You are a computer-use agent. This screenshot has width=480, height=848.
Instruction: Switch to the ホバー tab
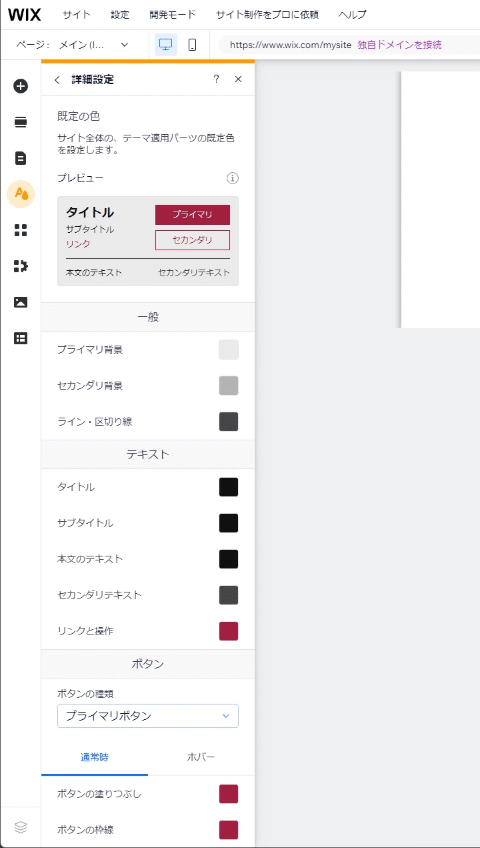[x=201, y=757]
